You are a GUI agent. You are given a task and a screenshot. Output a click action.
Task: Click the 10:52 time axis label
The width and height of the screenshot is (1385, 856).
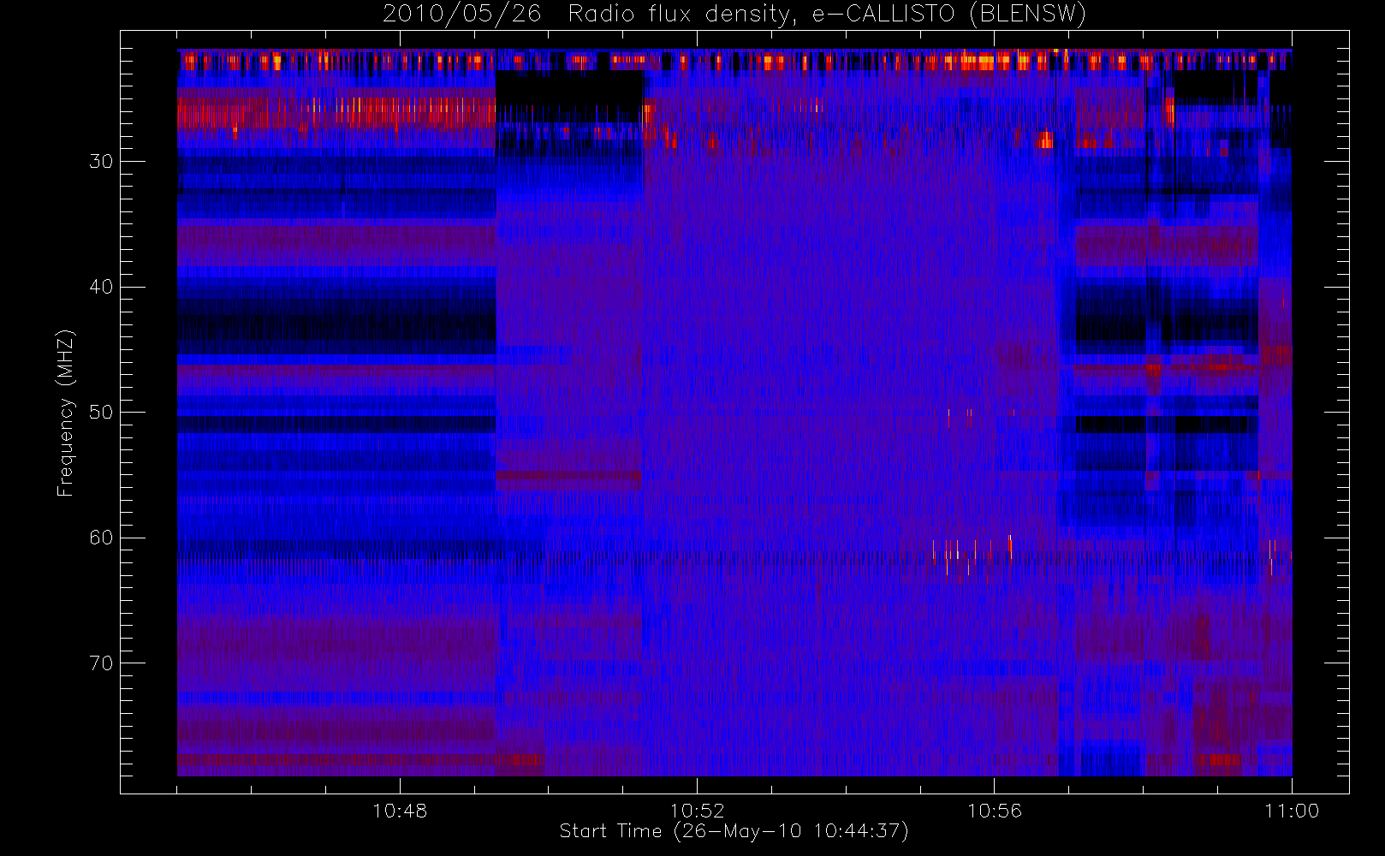(x=697, y=811)
